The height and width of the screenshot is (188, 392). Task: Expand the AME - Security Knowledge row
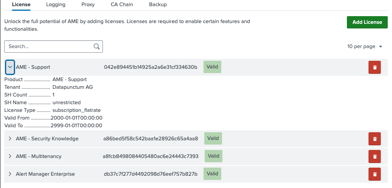pos(10,139)
